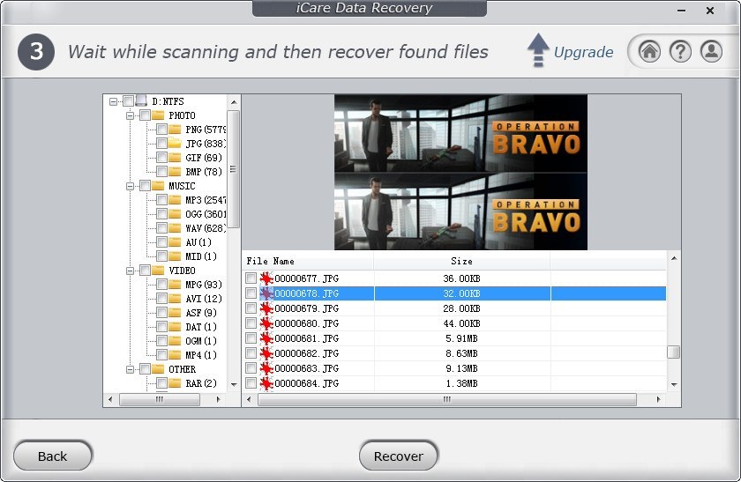Click the tree panel scroll-down arrow
This screenshot has height=482, width=741.
click(x=234, y=385)
